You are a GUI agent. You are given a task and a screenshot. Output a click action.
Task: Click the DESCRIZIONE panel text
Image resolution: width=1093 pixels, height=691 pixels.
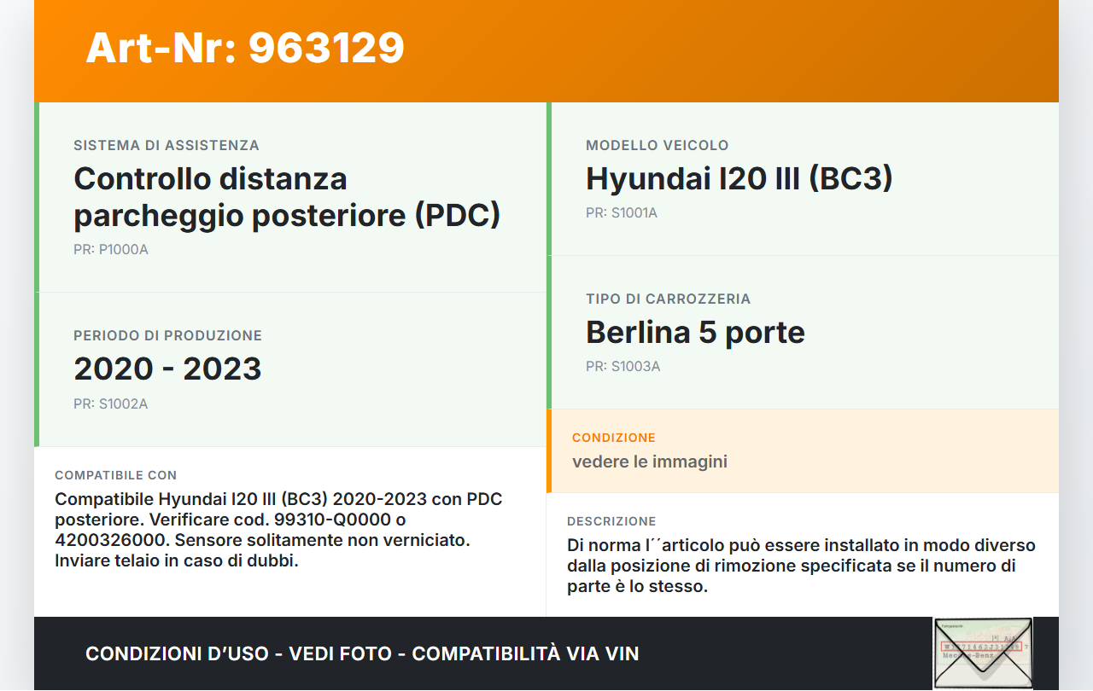[801, 565]
